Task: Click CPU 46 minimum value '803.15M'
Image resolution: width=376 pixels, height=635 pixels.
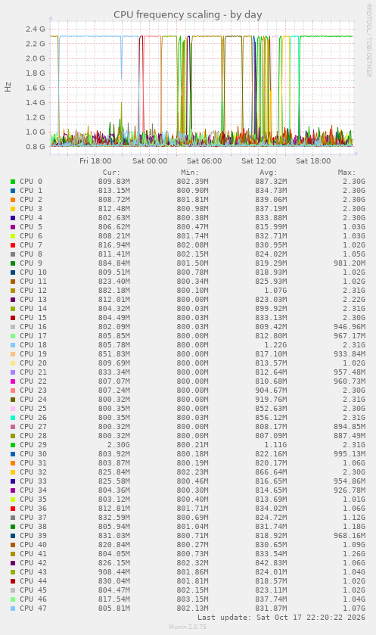Action: tap(193, 599)
